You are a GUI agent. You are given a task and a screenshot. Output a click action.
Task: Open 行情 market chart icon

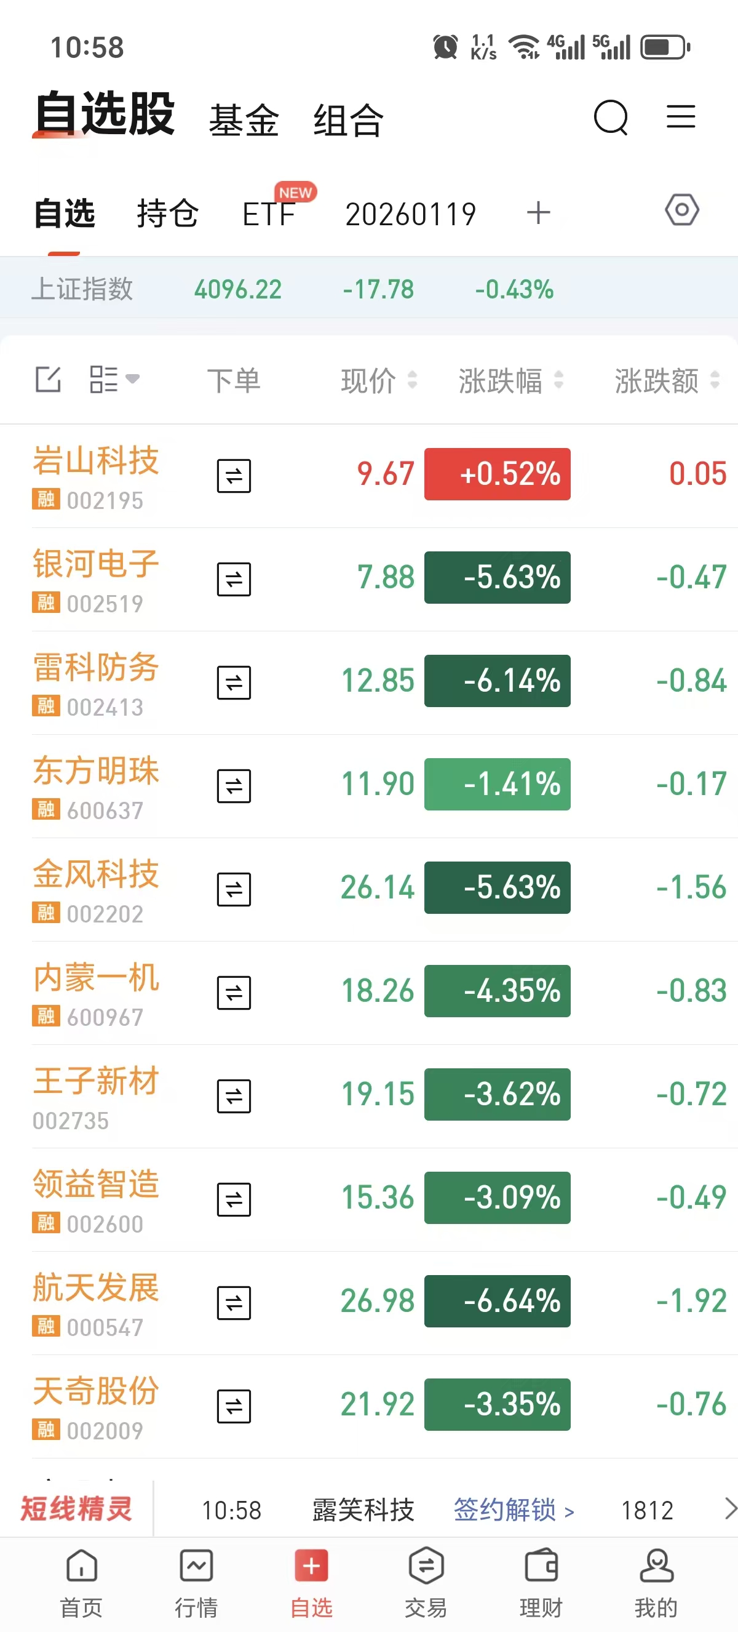coord(196,1567)
